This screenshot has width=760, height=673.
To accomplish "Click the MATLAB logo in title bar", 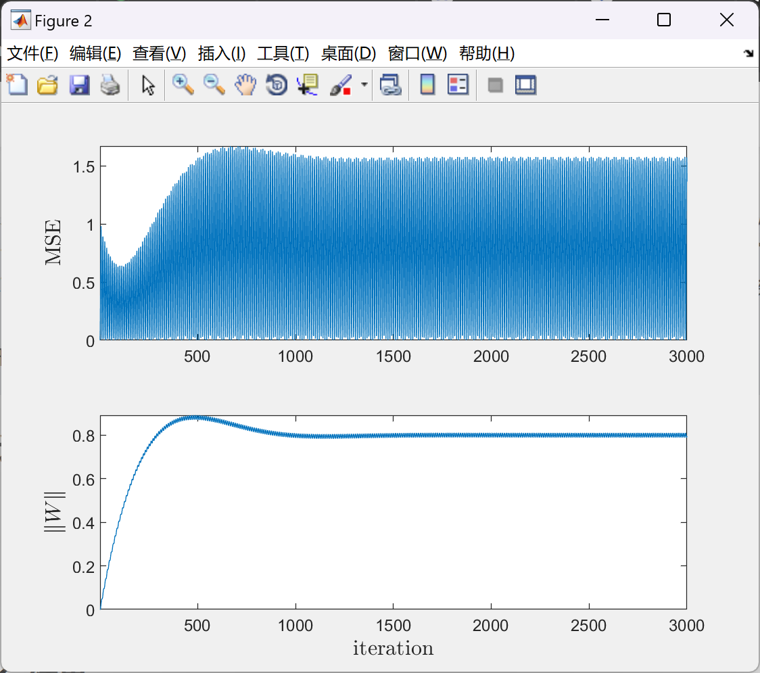I will 21,20.
